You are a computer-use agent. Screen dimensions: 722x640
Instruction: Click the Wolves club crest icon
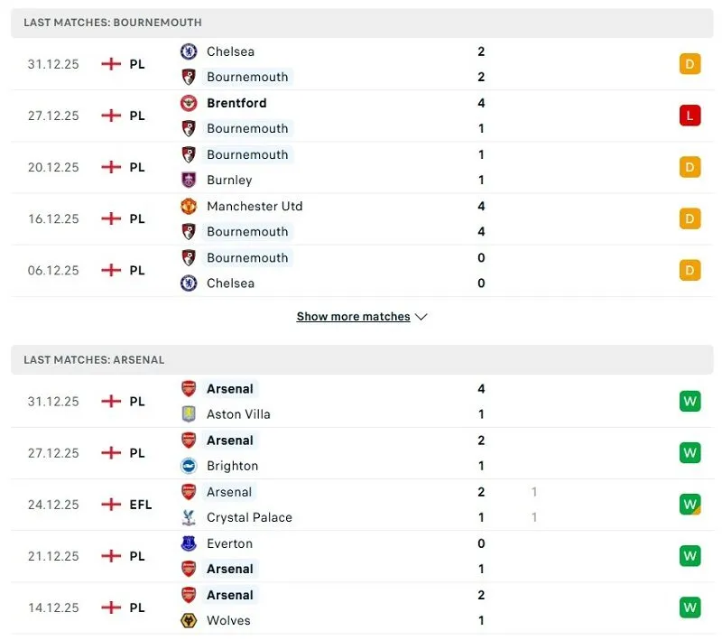tap(189, 621)
